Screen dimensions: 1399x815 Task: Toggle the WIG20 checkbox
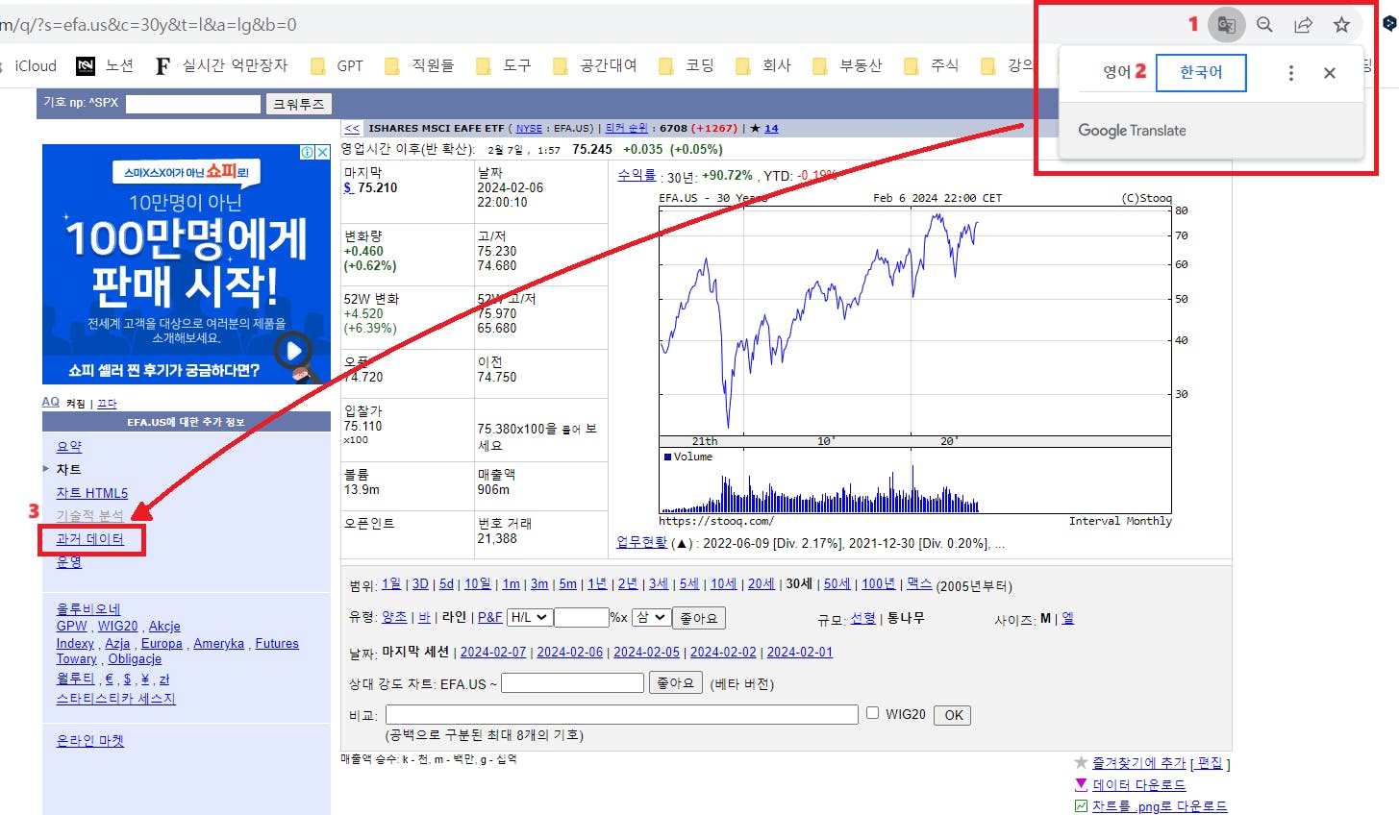pos(872,713)
